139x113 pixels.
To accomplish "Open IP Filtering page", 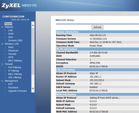I will [x=14, y=71].
